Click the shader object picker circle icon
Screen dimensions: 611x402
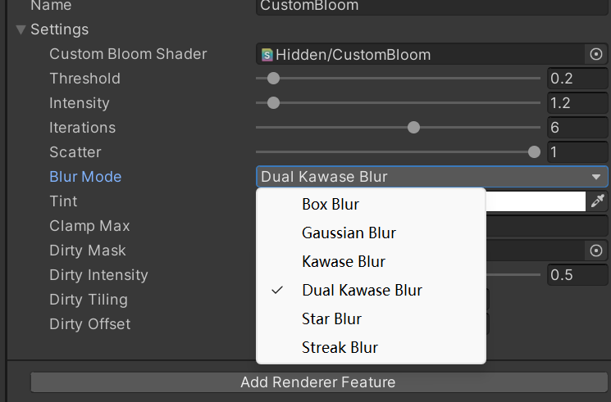click(596, 54)
